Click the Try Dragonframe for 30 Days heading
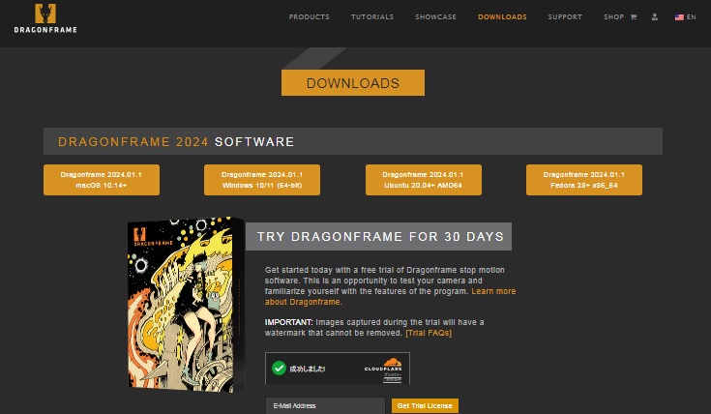This screenshot has width=711, height=414. point(380,236)
